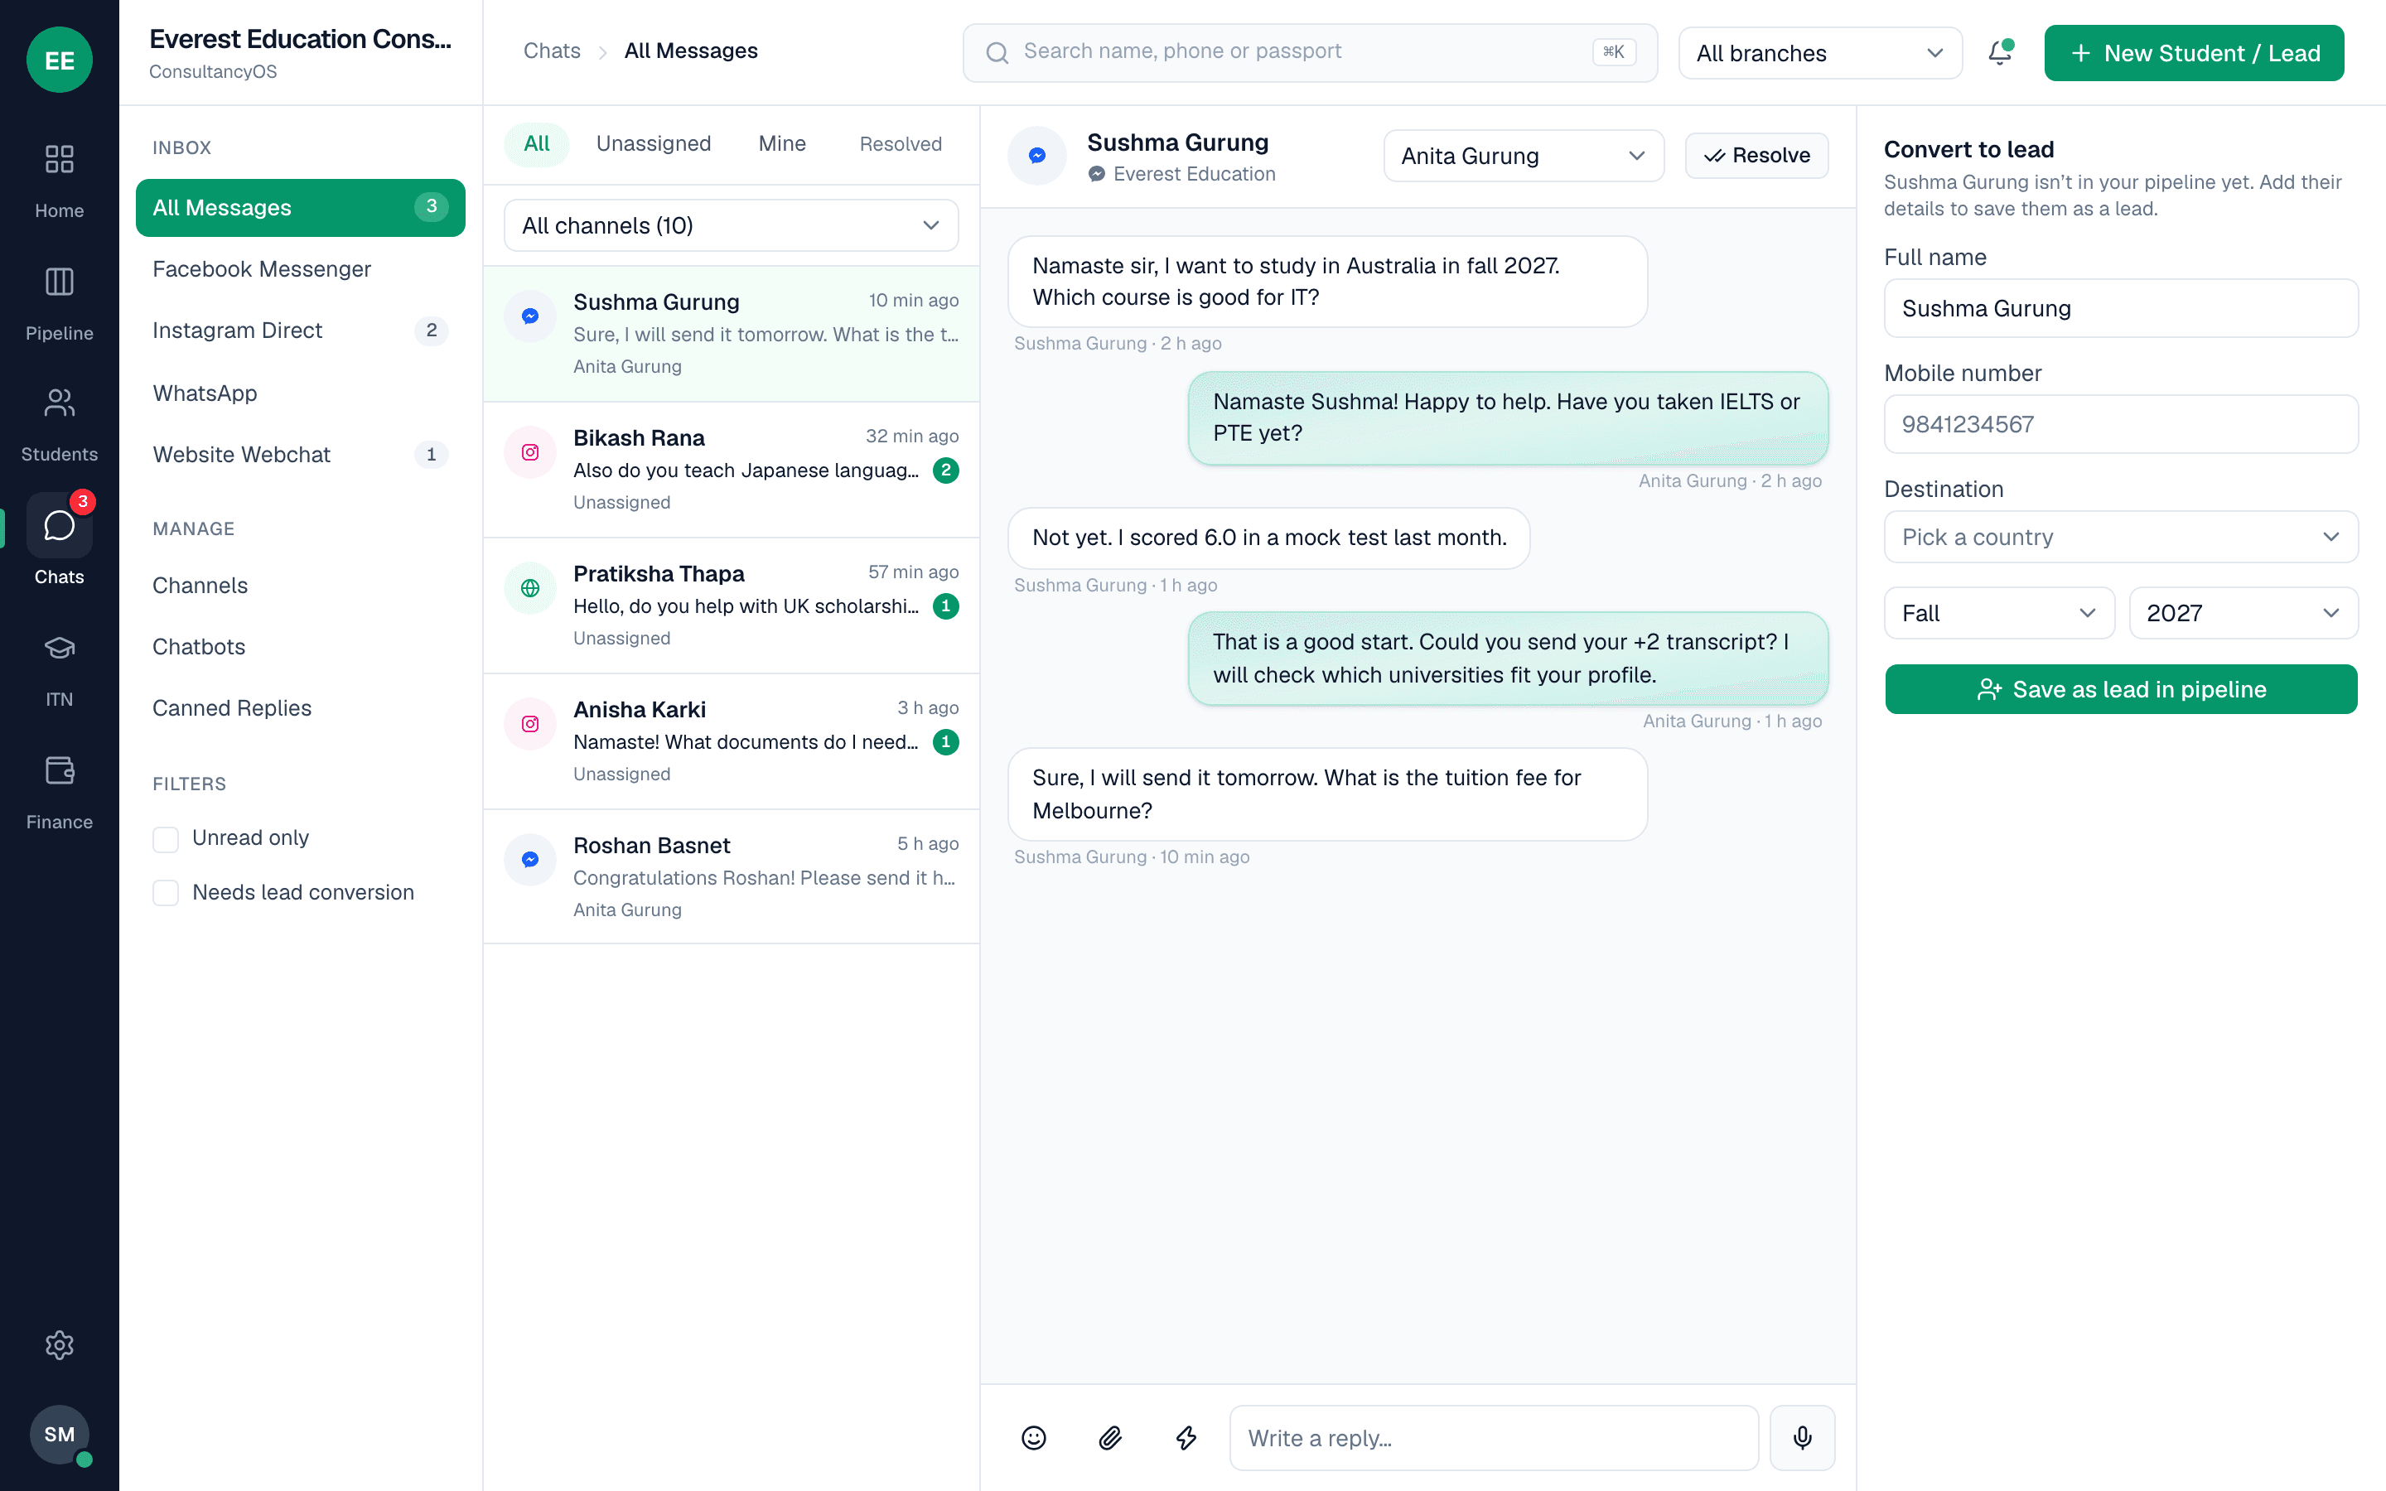The height and width of the screenshot is (1491, 2386).
Task: Open notifications bell
Action: click(2001, 52)
